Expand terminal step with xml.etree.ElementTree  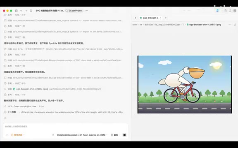[63, 32]
